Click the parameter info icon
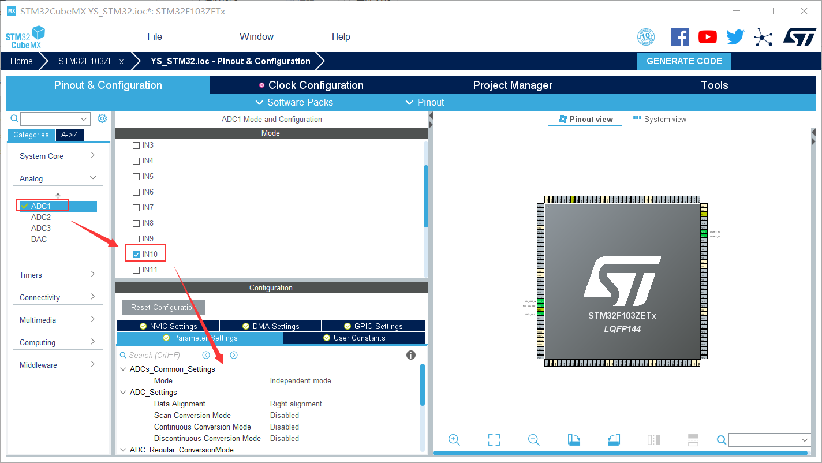This screenshot has height=463, width=822. pos(411,355)
